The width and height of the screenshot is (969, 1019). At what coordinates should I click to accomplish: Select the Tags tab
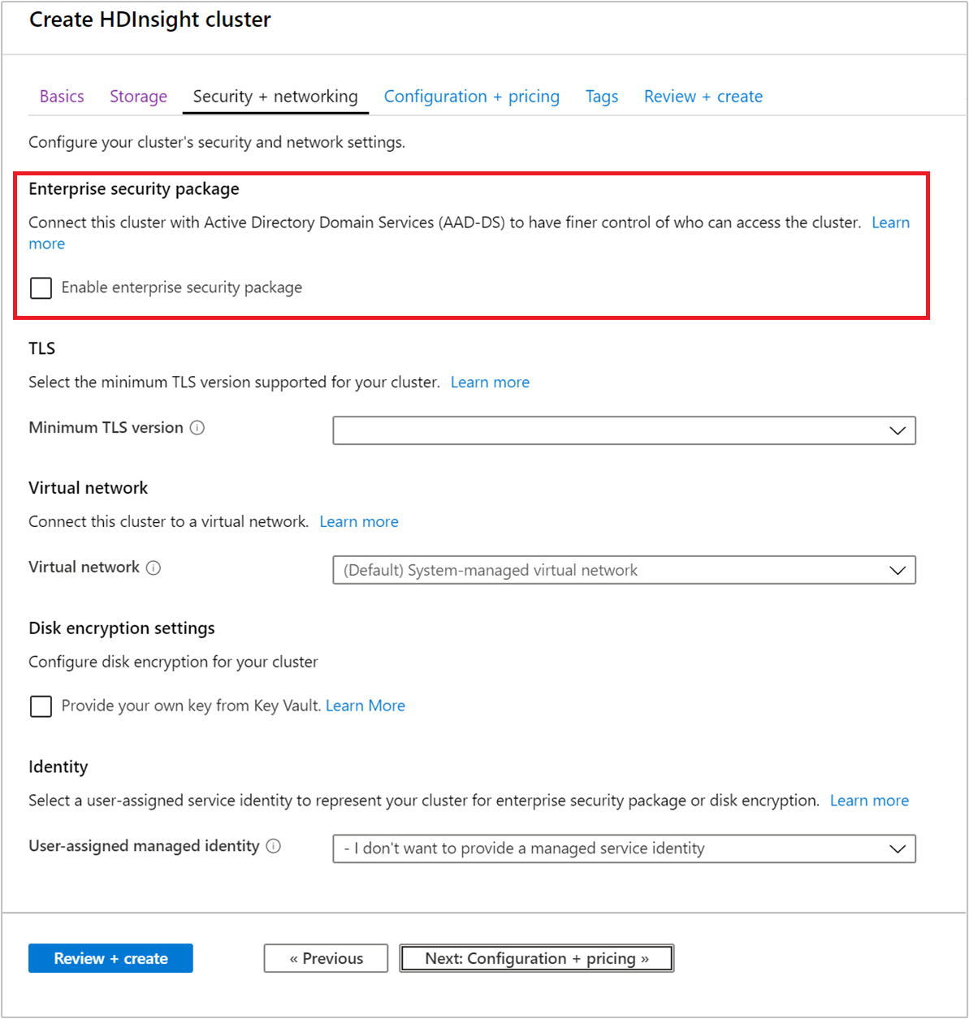coord(601,96)
